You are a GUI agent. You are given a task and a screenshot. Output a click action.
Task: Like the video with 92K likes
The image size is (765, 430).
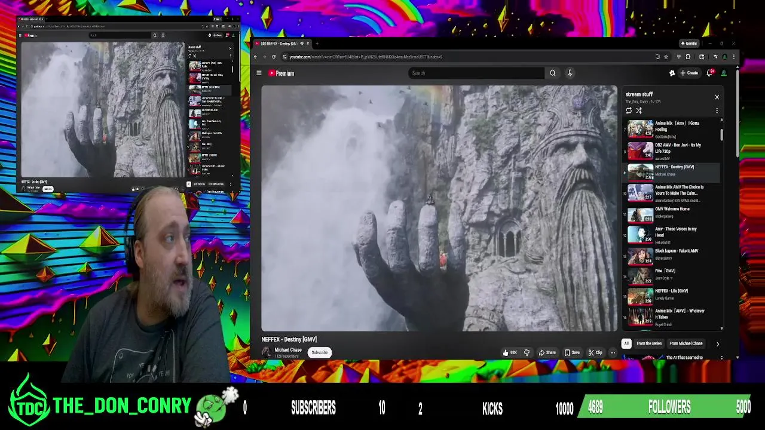(510, 352)
